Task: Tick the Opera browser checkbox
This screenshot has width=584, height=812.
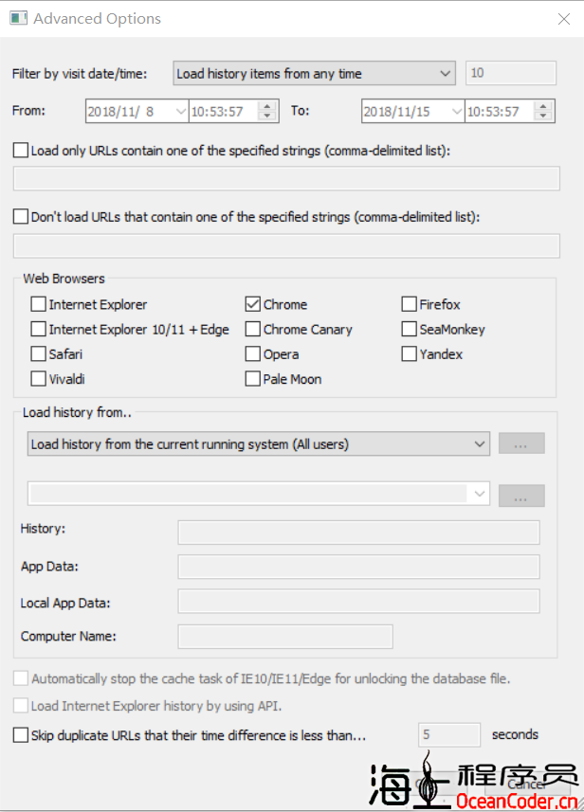Action: pyautogui.click(x=253, y=354)
